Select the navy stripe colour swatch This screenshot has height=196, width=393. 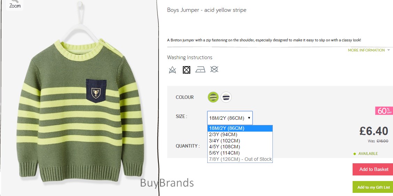click(x=226, y=97)
